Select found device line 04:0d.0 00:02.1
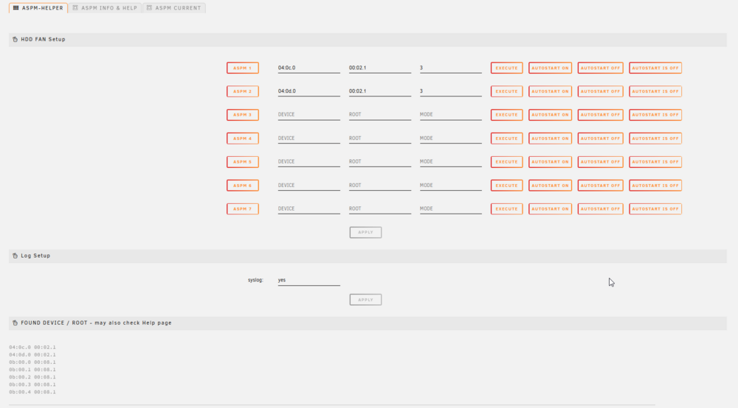This screenshot has height=408, width=738. coord(32,355)
